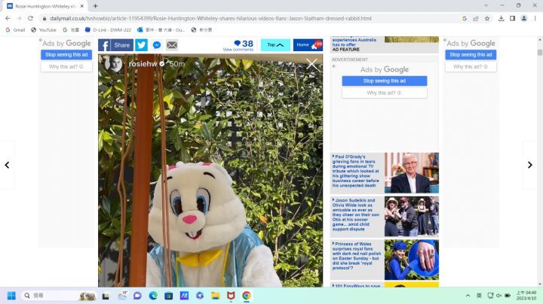Click the address bar URL
This screenshot has height=304, width=543.
[x=210, y=18]
